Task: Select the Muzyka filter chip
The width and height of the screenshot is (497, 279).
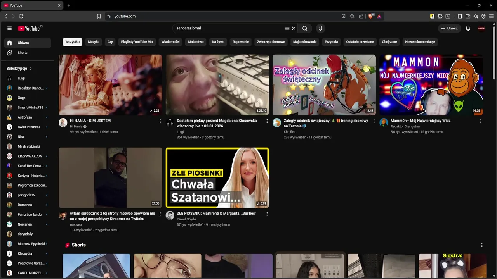Action: click(94, 42)
